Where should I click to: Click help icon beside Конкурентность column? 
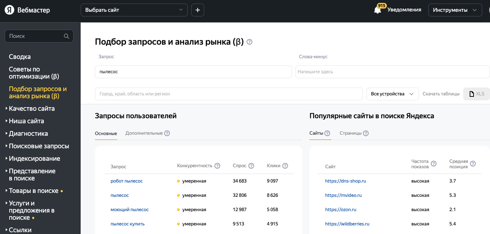click(217, 166)
